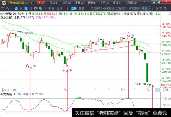
Task: Click the 50.00 indicator axis label
Action: point(166,105)
